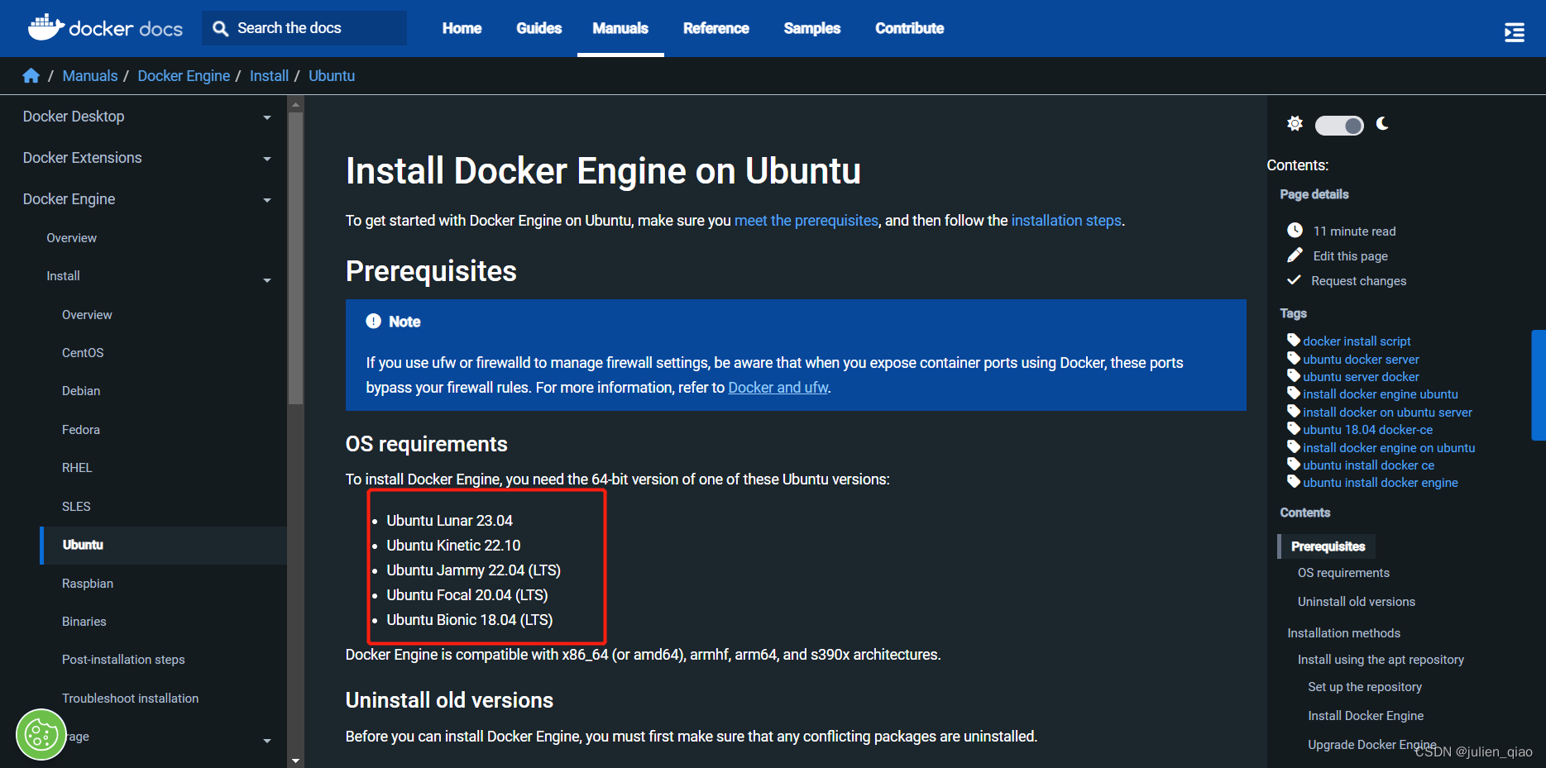
Task: Open the ubuntu server docker tag
Action: 1361,377
